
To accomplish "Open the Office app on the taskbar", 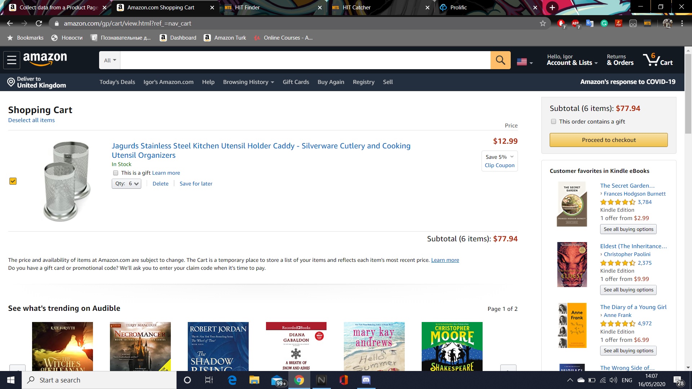I will (343, 380).
